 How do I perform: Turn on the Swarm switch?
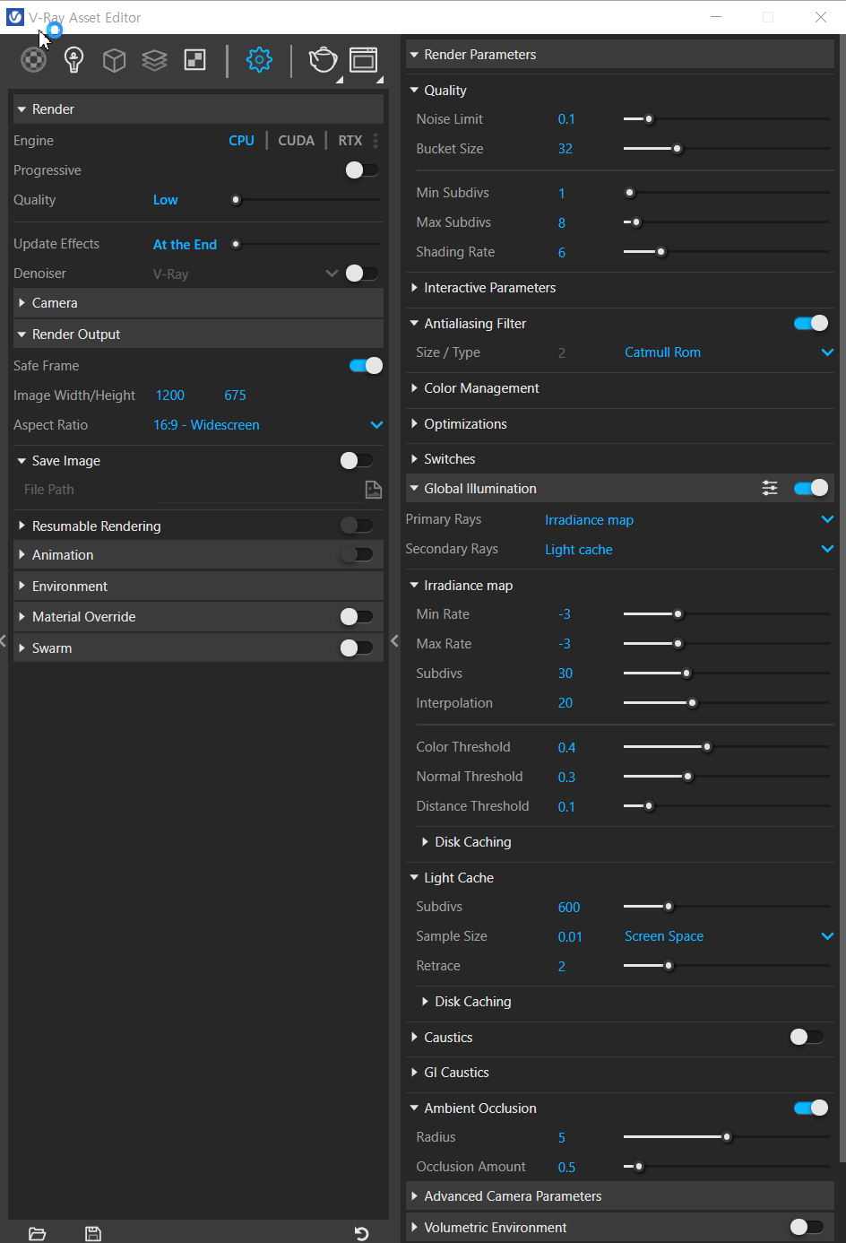[357, 648]
